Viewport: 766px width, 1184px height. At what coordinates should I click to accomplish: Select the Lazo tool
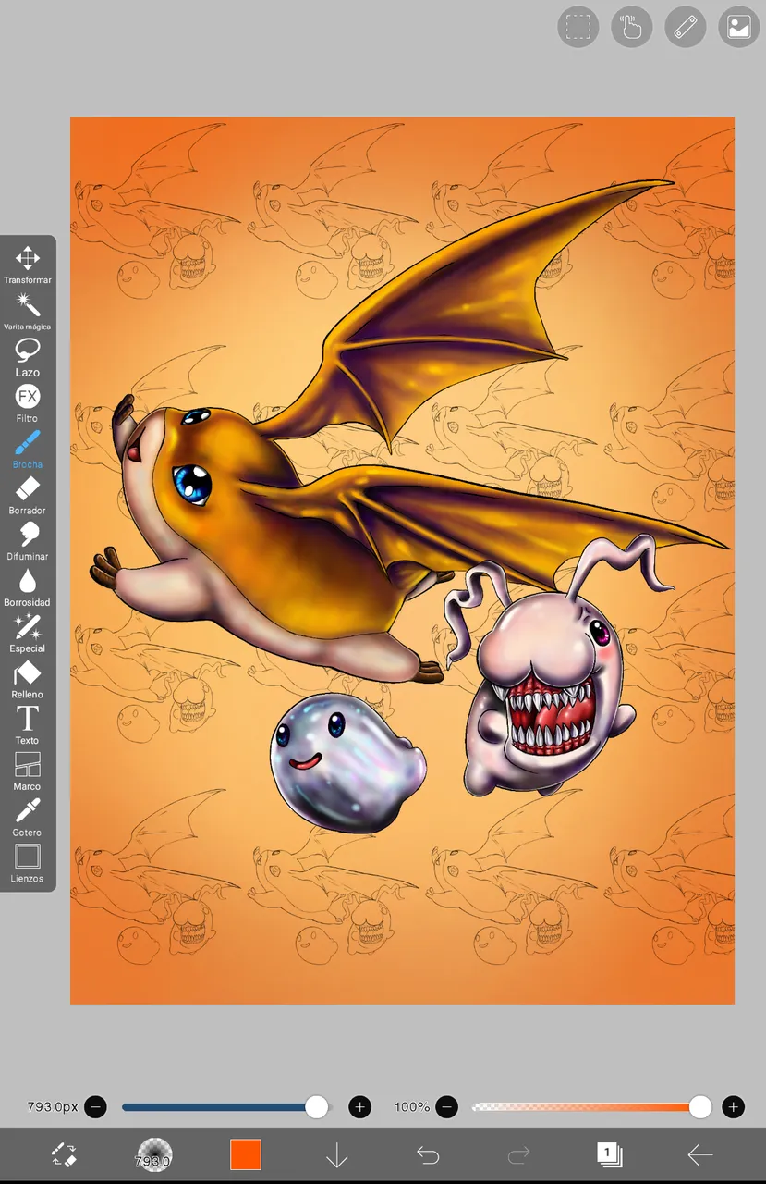pyautogui.click(x=28, y=357)
